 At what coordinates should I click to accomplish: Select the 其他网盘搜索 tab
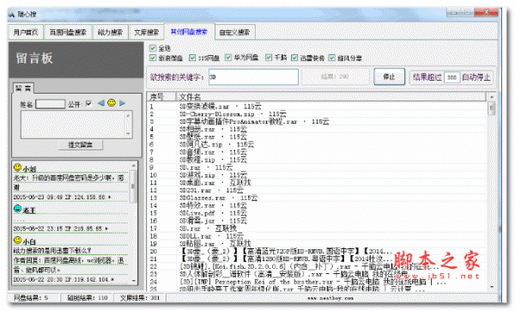189,32
